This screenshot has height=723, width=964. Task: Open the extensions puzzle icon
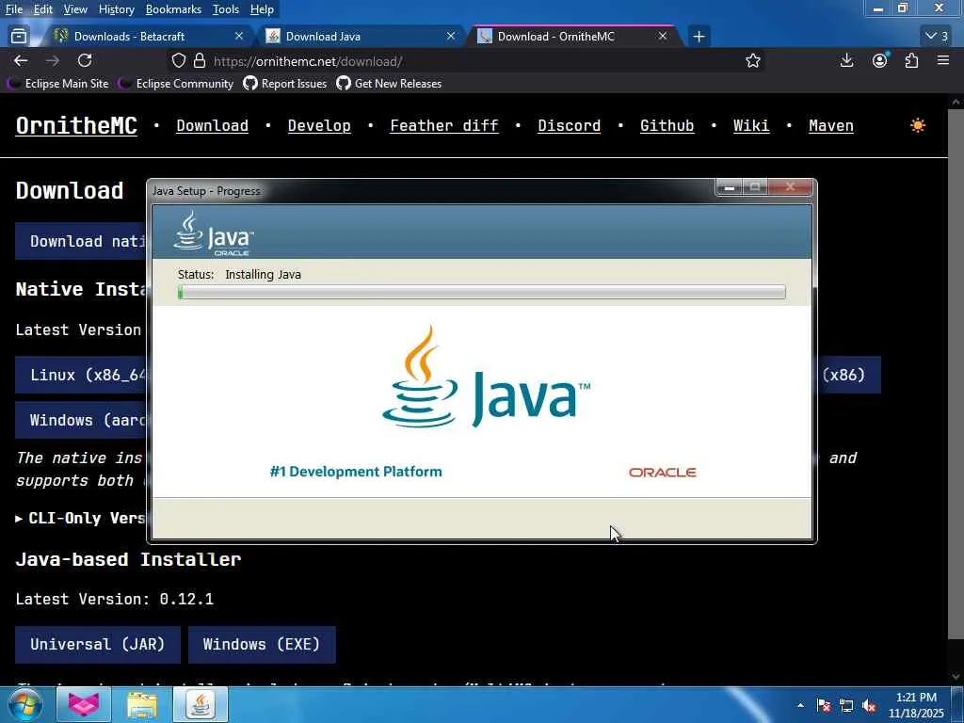click(x=911, y=60)
